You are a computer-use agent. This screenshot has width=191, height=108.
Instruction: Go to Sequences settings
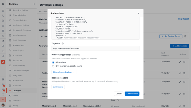click(17, 60)
